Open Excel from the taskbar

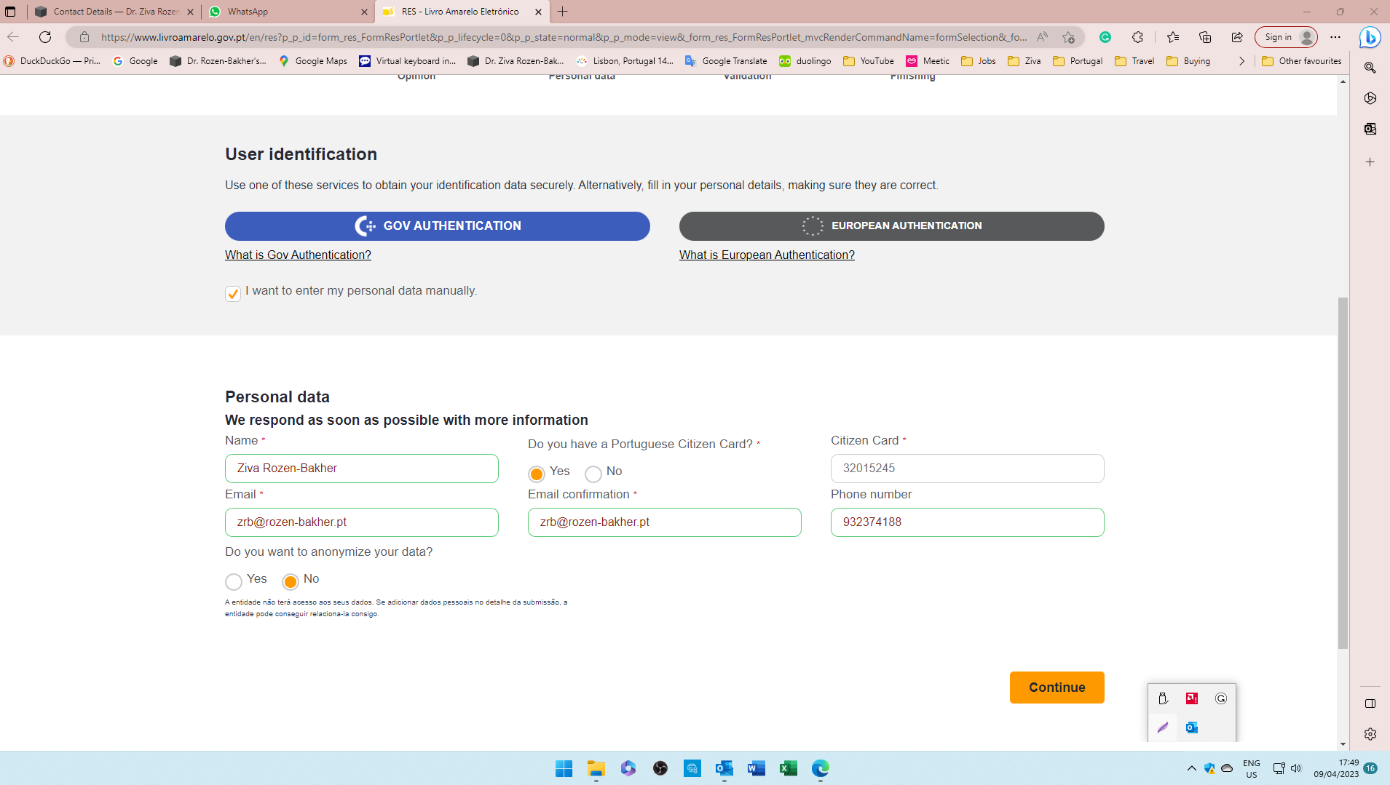click(x=789, y=768)
